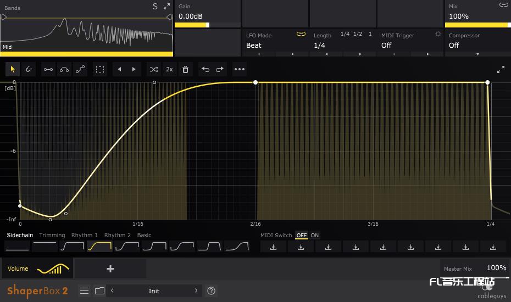This screenshot has height=302, width=511.
Task: Set MIDI Switch to OFF
Action: (302, 235)
